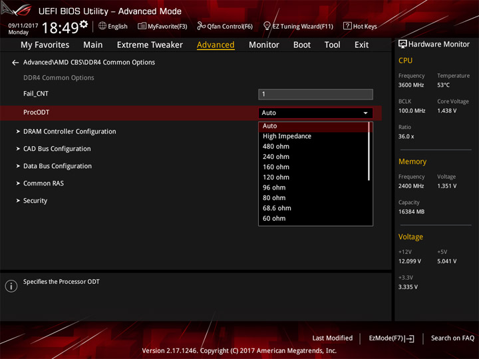Open the Tool tab
The width and height of the screenshot is (479, 359).
[332, 45]
